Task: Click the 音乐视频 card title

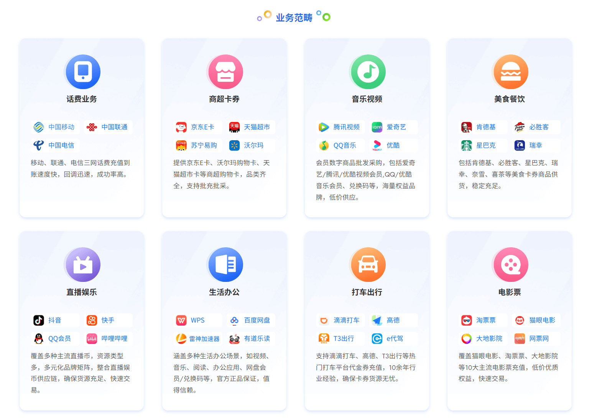Action: (367, 99)
